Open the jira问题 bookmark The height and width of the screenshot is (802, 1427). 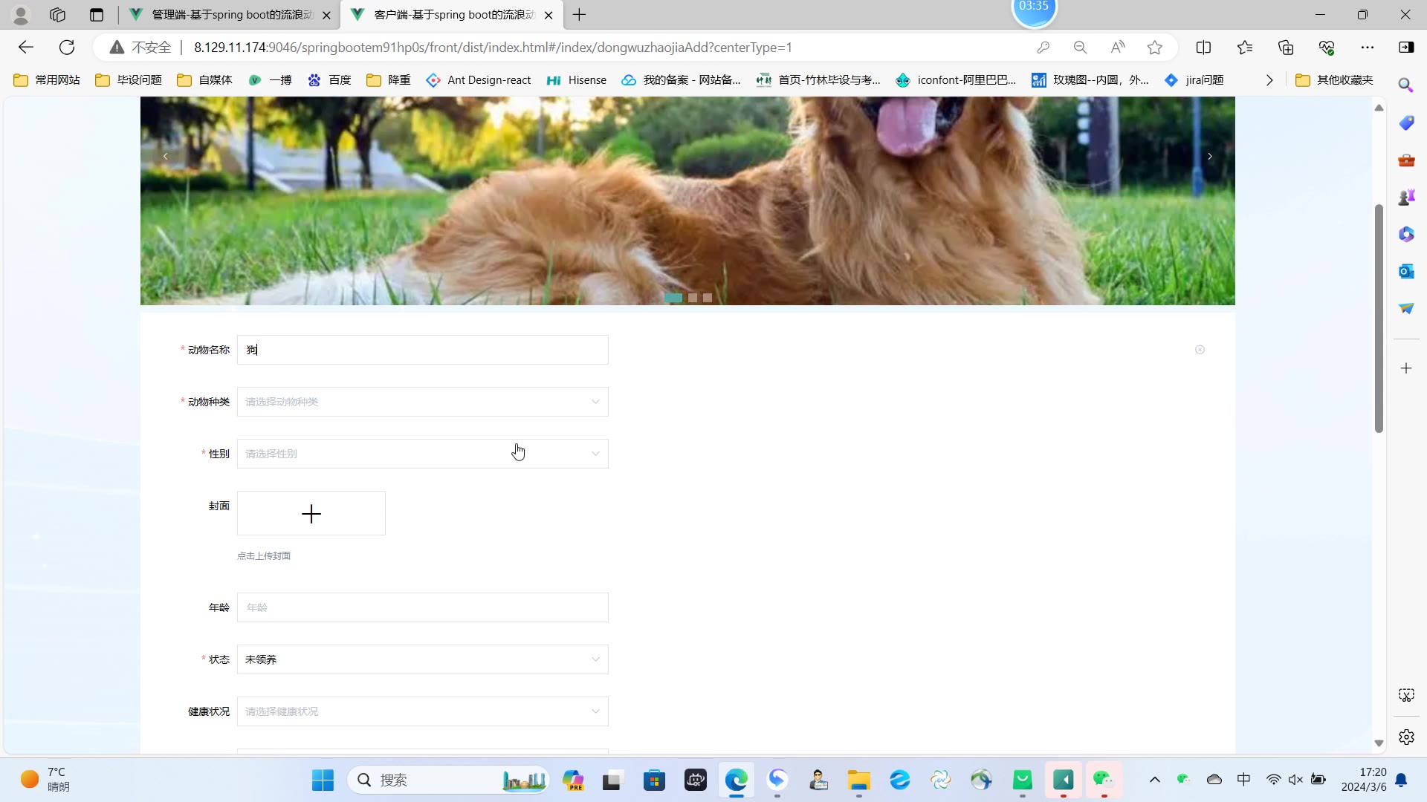pyautogui.click(x=1194, y=80)
